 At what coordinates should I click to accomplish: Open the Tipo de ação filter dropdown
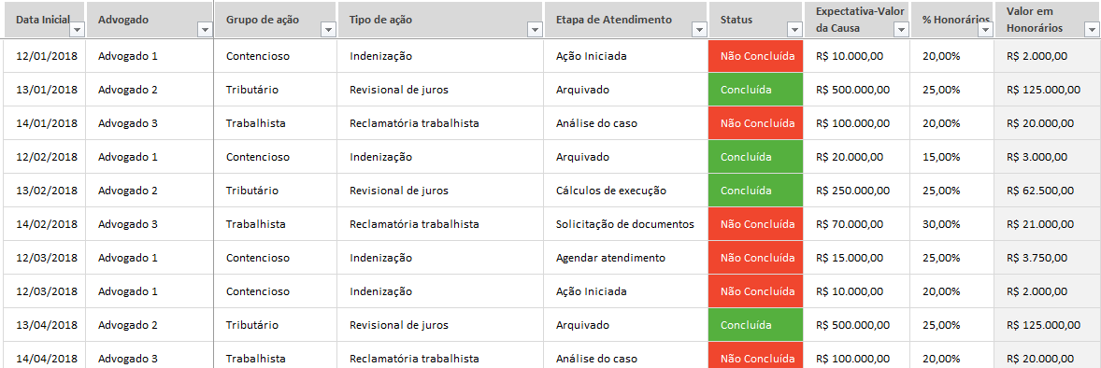click(535, 30)
